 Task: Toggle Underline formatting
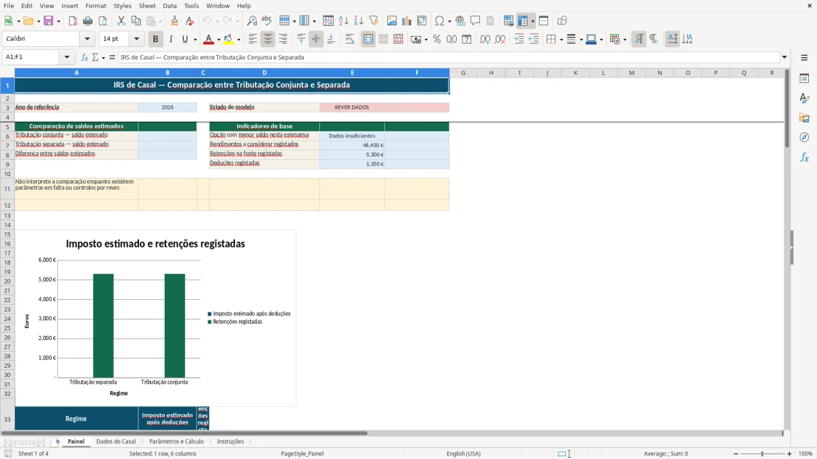coord(185,39)
